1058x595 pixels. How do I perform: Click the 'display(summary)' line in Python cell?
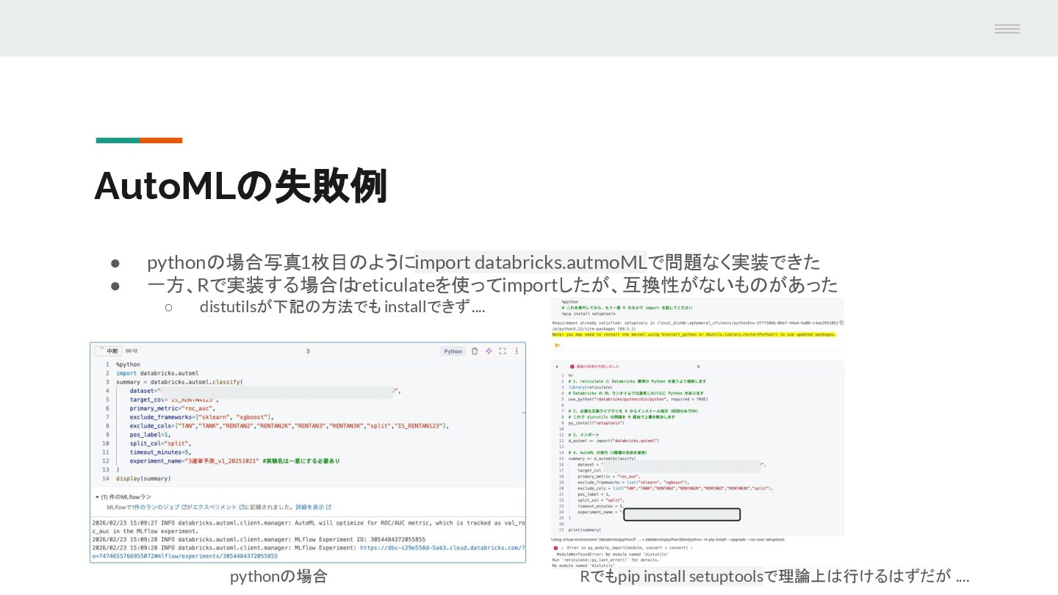(143, 478)
